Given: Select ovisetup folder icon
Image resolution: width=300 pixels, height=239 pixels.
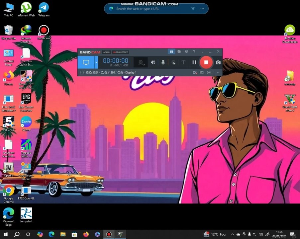Looking at the screenshot, I should pos(290,78).
